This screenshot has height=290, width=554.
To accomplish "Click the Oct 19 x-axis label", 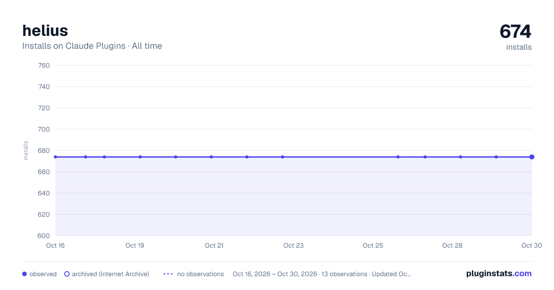I will click(135, 245).
